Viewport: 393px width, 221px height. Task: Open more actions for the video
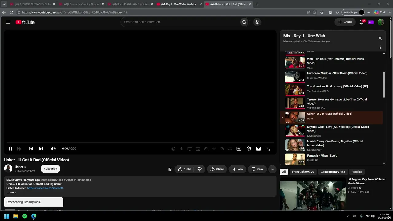click(x=272, y=169)
